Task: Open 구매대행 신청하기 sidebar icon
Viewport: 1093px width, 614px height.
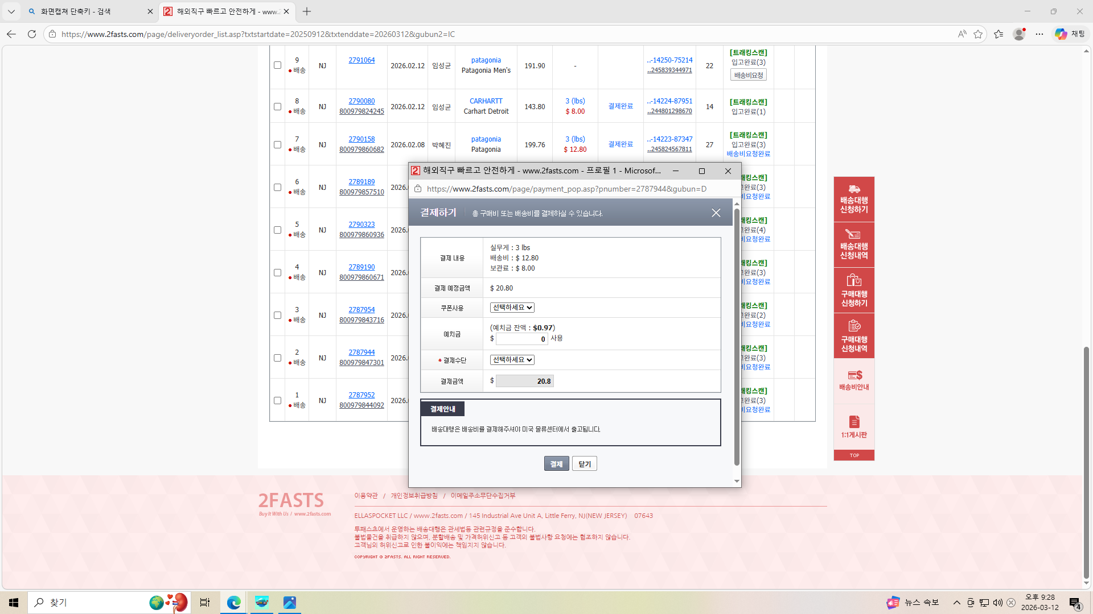Action: coord(854,291)
